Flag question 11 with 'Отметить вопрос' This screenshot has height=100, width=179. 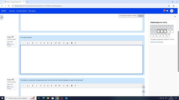point(11,45)
